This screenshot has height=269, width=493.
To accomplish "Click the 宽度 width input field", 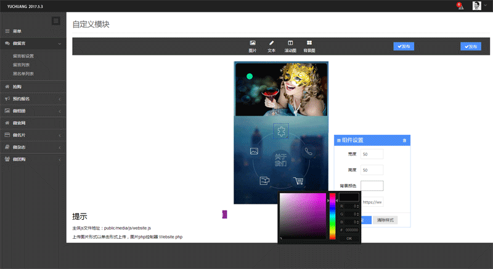I will point(372,154).
